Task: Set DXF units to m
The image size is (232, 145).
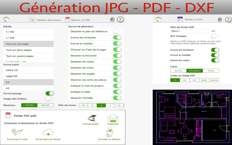Action: point(175,80)
